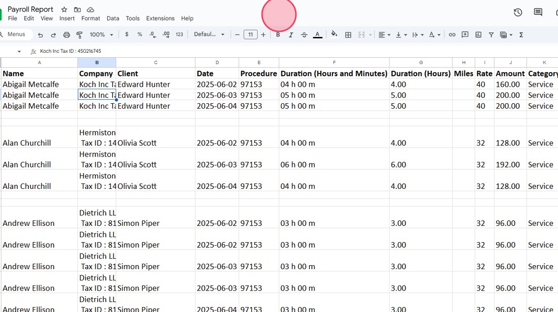Screen dimensions: 558x312
Task: Click the insert chart icon
Action: 478,35
